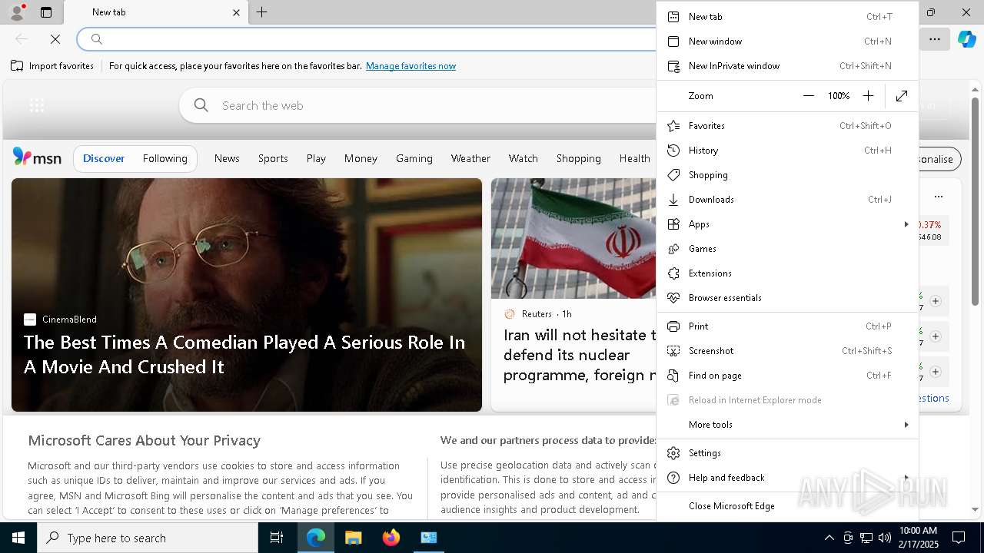Screen dimensions: 984x553
Task: Expand Help and feedback submenu
Action: [x=787, y=478]
